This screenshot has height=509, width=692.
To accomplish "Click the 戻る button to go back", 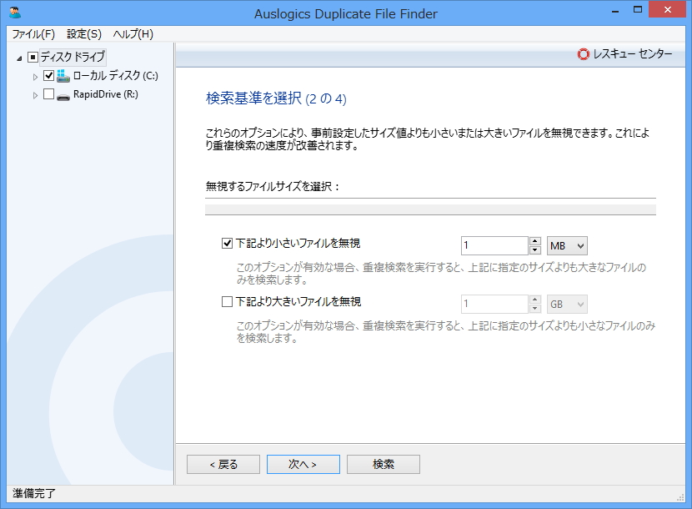I will click(223, 464).
